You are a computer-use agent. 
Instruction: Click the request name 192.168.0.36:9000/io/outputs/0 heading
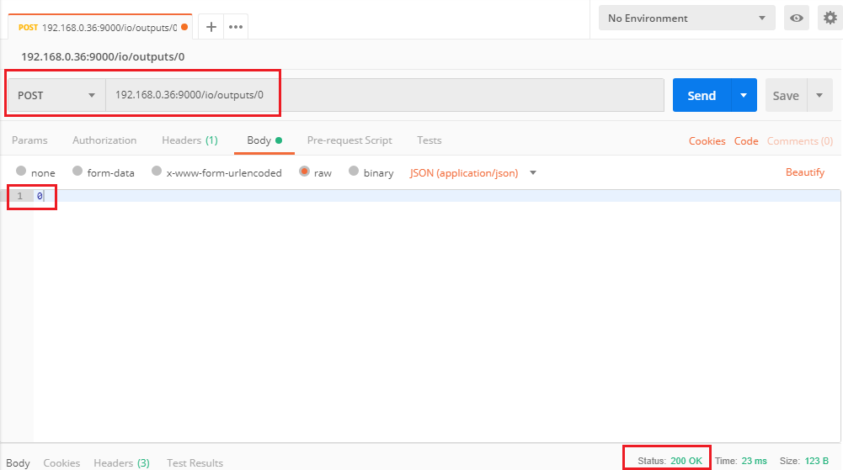(103, 56)
